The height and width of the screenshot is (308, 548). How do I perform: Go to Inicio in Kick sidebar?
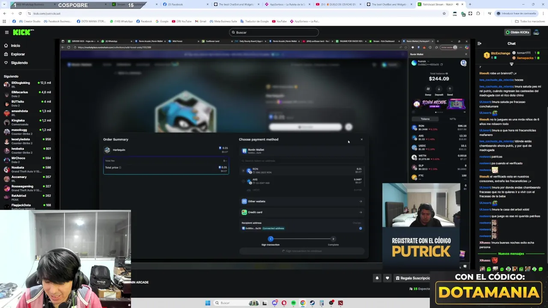15,45
